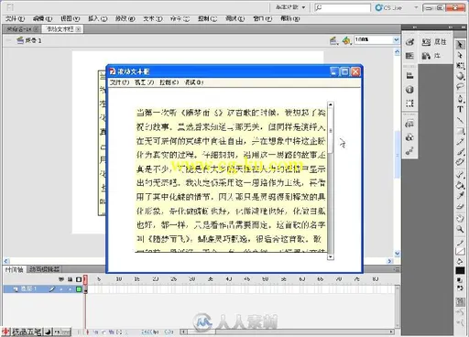This screenshot has width=469, height=337.
Task: Open the 修改(M) menu
Action: pos(125,18)
